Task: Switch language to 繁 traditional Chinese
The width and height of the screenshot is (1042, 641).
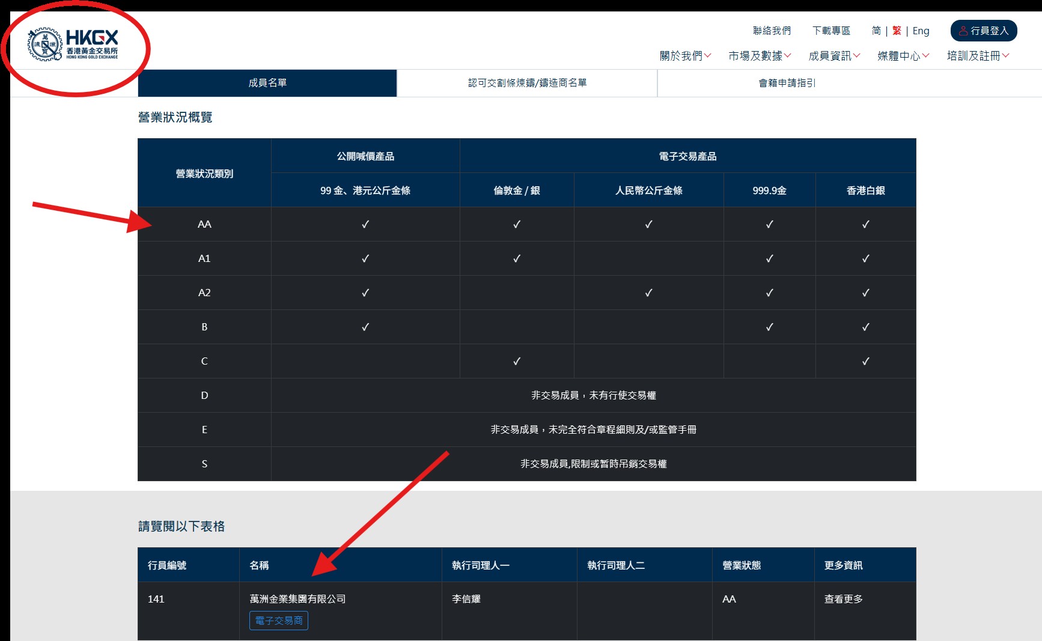Action: coord(897,31)
